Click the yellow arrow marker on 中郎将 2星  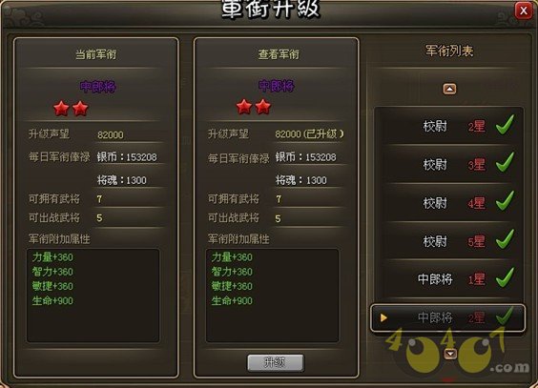(383, 318)
